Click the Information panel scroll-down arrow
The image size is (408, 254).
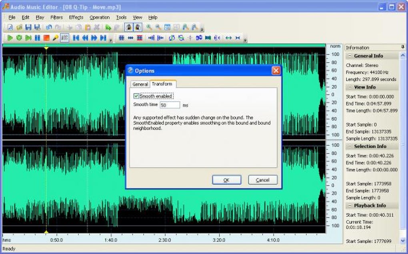402,240
